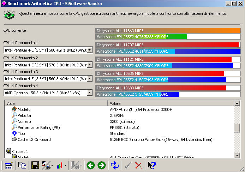This screenshot has height=172, width=245.
Task: Click the Dhrystone ALU 11707 MIPS bar
Action: click(168, 45)
